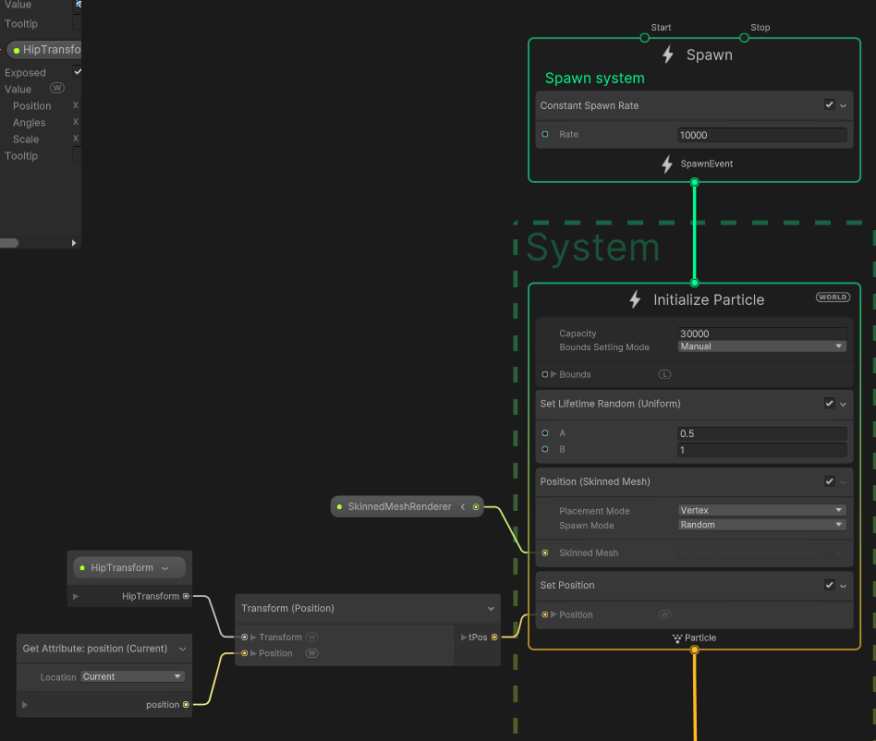Click the WORLD space badge on Initialize Particle
This screenshot has height=741, width=876.
pos(833,297)
